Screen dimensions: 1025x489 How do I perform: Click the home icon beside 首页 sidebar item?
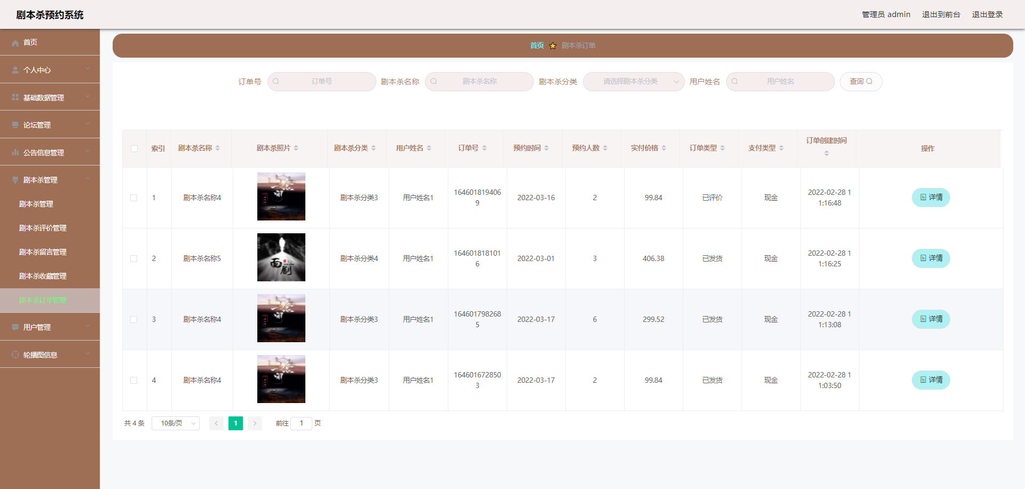click(x=15, y=42)
